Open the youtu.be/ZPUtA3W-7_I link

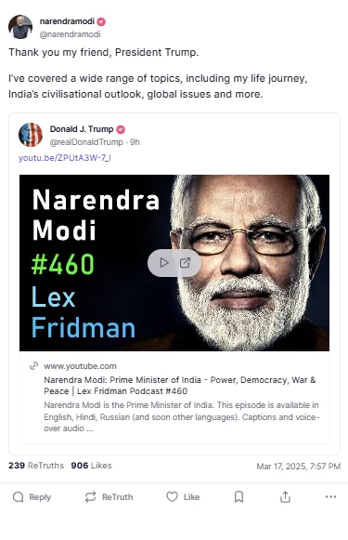click(65, 158)
